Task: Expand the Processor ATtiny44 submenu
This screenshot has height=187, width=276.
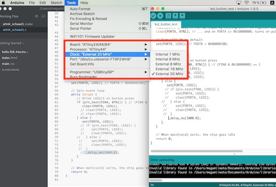Action: (x=107, y=49)
